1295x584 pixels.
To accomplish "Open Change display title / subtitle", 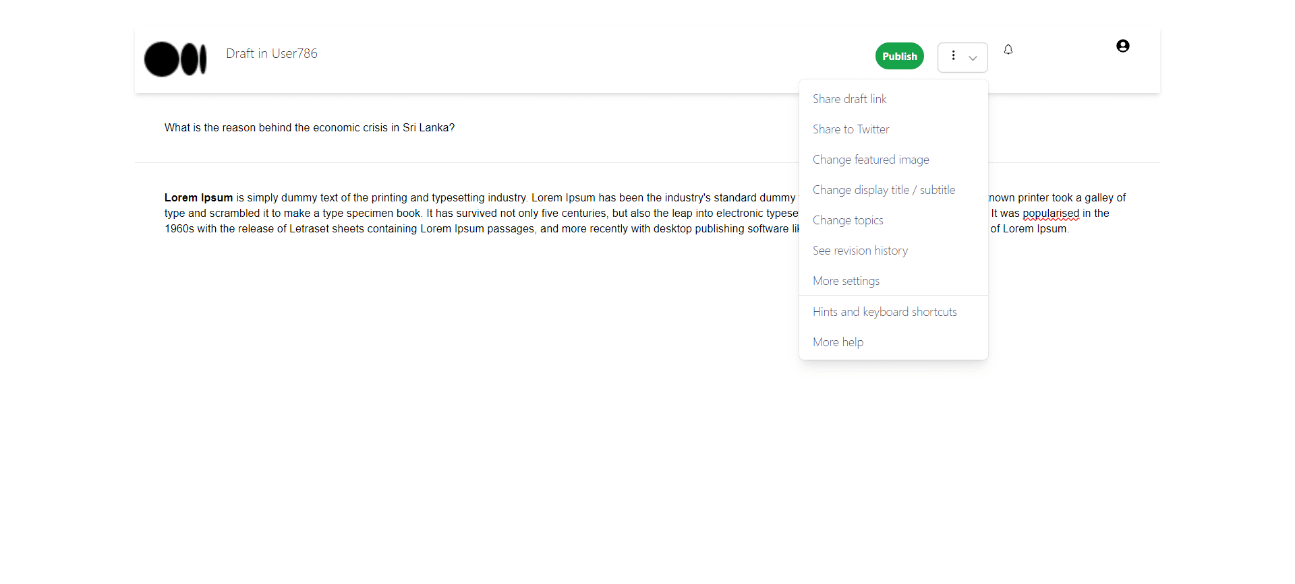I will (x=884, y=190).
